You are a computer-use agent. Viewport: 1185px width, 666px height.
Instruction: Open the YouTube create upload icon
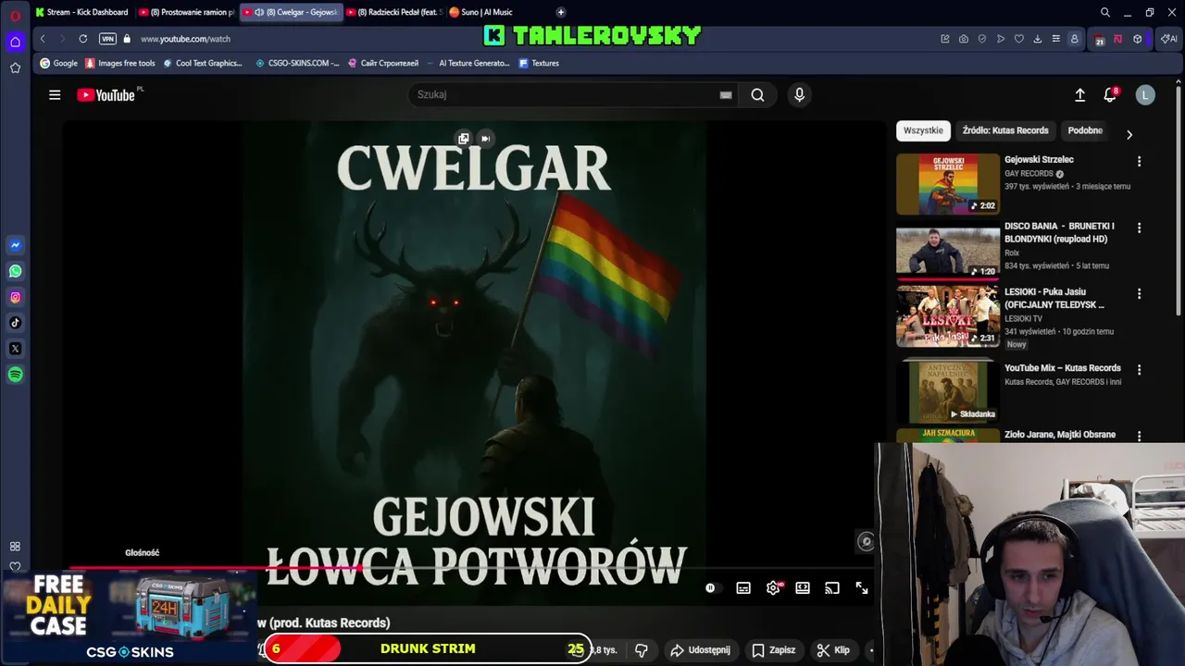(1079, 94)
